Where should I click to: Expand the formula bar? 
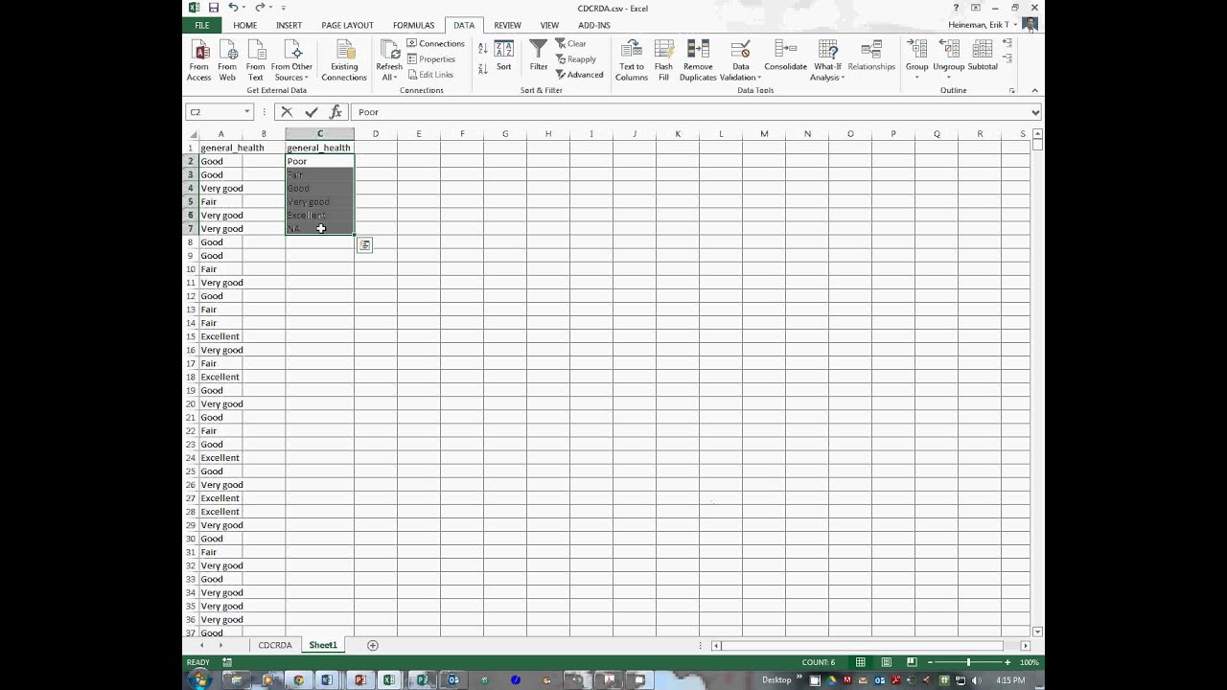pyautogui.click(x=1035, y=112)
